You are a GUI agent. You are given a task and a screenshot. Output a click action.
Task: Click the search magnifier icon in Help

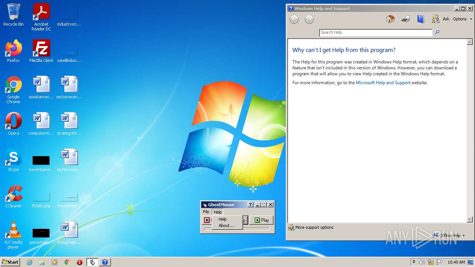tap(437, 32)
